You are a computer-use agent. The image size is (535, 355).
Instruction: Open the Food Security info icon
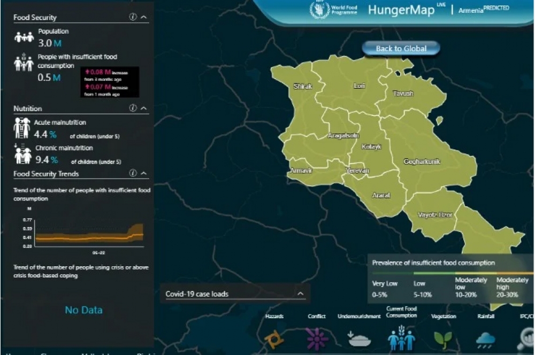tap(133, 17)
